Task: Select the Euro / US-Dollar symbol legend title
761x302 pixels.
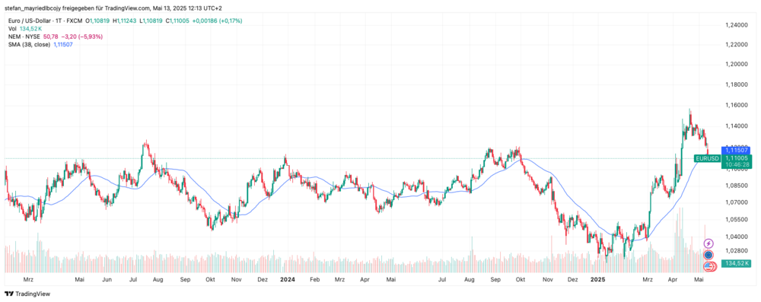Action: [46, 21]
